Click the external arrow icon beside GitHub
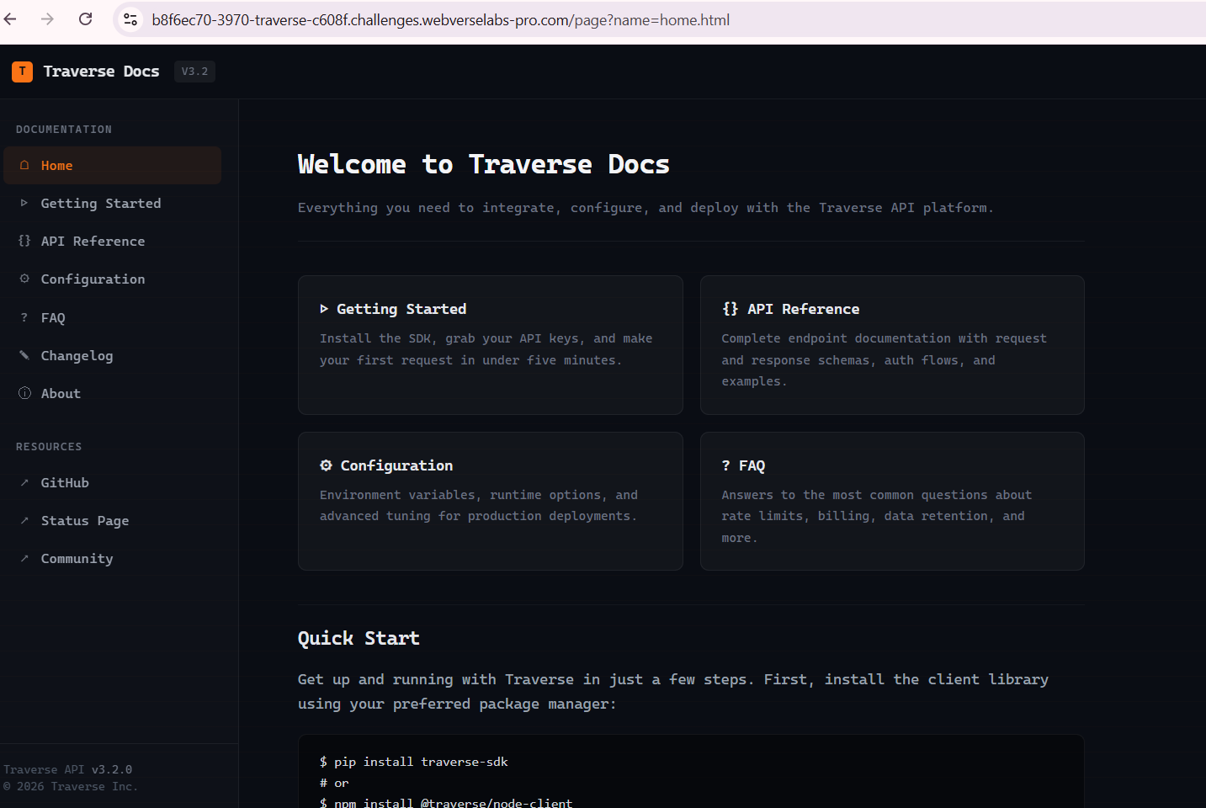Screen dimensions: 1206x808 (x=24, y=482)
